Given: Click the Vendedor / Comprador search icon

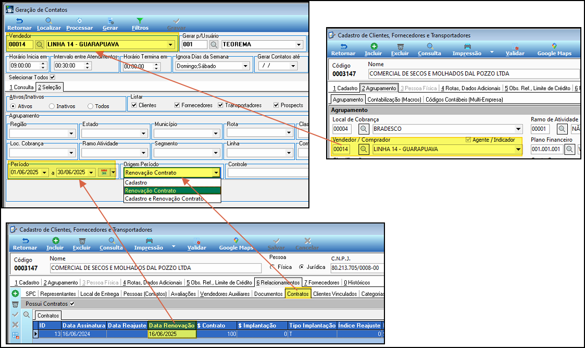Looking at the screenshot, I should (364, 149).
